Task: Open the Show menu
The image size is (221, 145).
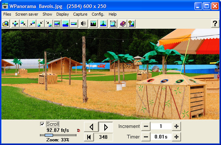Action: [x=47, y=14]
